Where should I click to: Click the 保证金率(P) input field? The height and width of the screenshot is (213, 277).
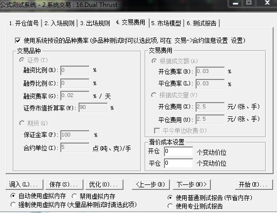(75, 135)
